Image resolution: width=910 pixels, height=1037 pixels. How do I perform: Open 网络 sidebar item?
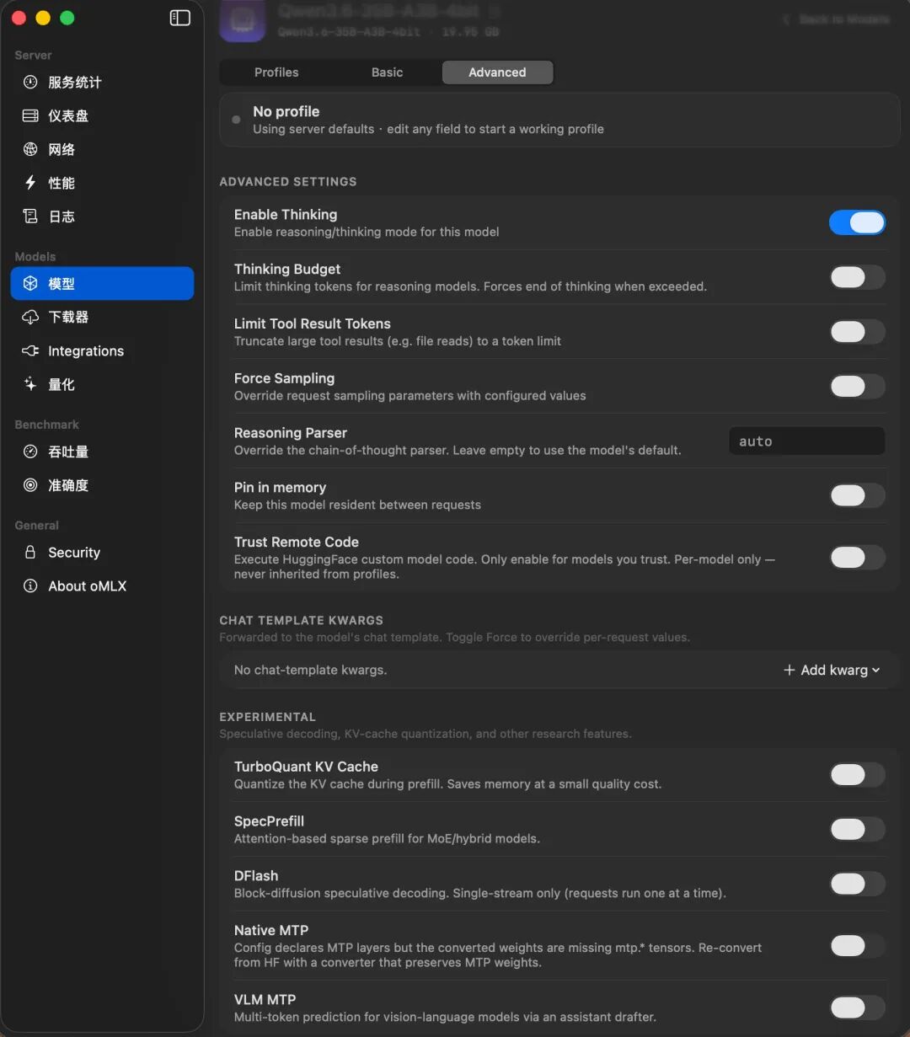[102, 149]
